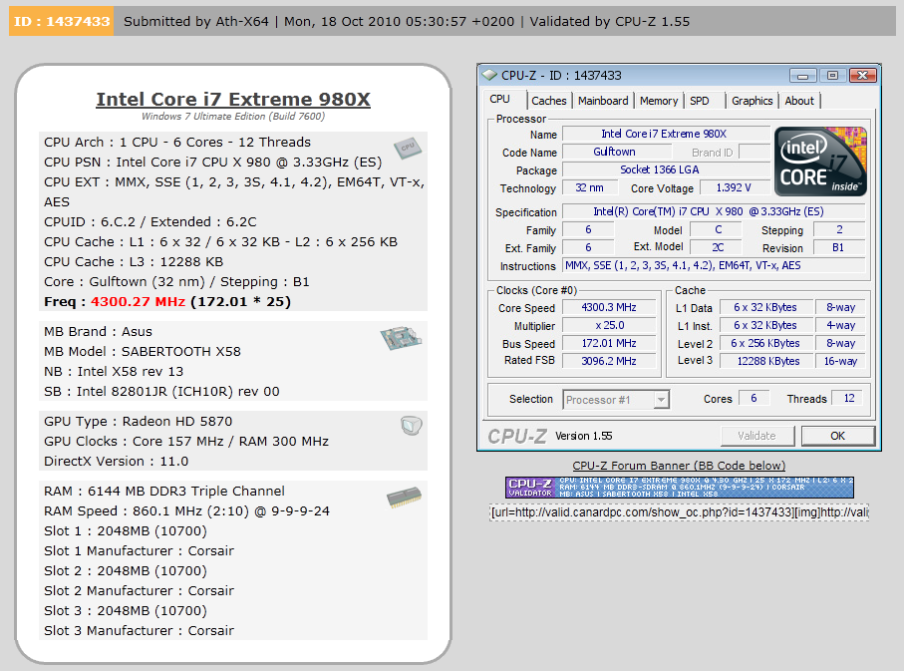904x671 pixels.
Task: Click the Rated FSB value 3096.2 MHz
Action: pos(609,361)
